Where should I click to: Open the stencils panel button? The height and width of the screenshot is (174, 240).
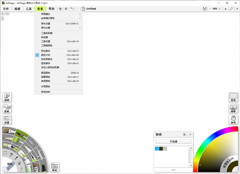7,108
